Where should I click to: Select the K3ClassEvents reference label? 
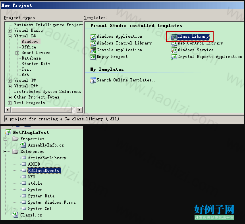[x=44, y=170]
